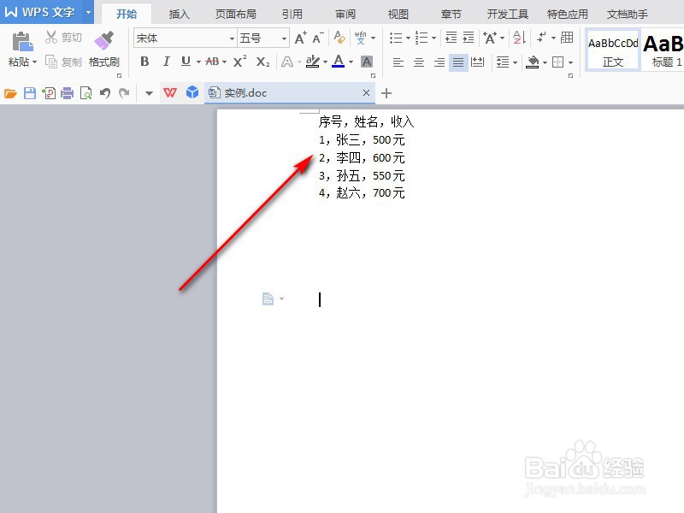Click the Cut (剪切) icon
684x513 pixels.
click(63, 37)
